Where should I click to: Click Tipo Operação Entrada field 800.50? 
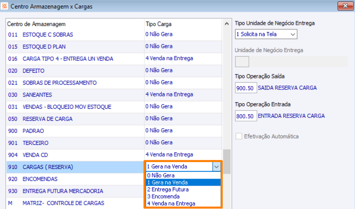(x=246, y=116)
